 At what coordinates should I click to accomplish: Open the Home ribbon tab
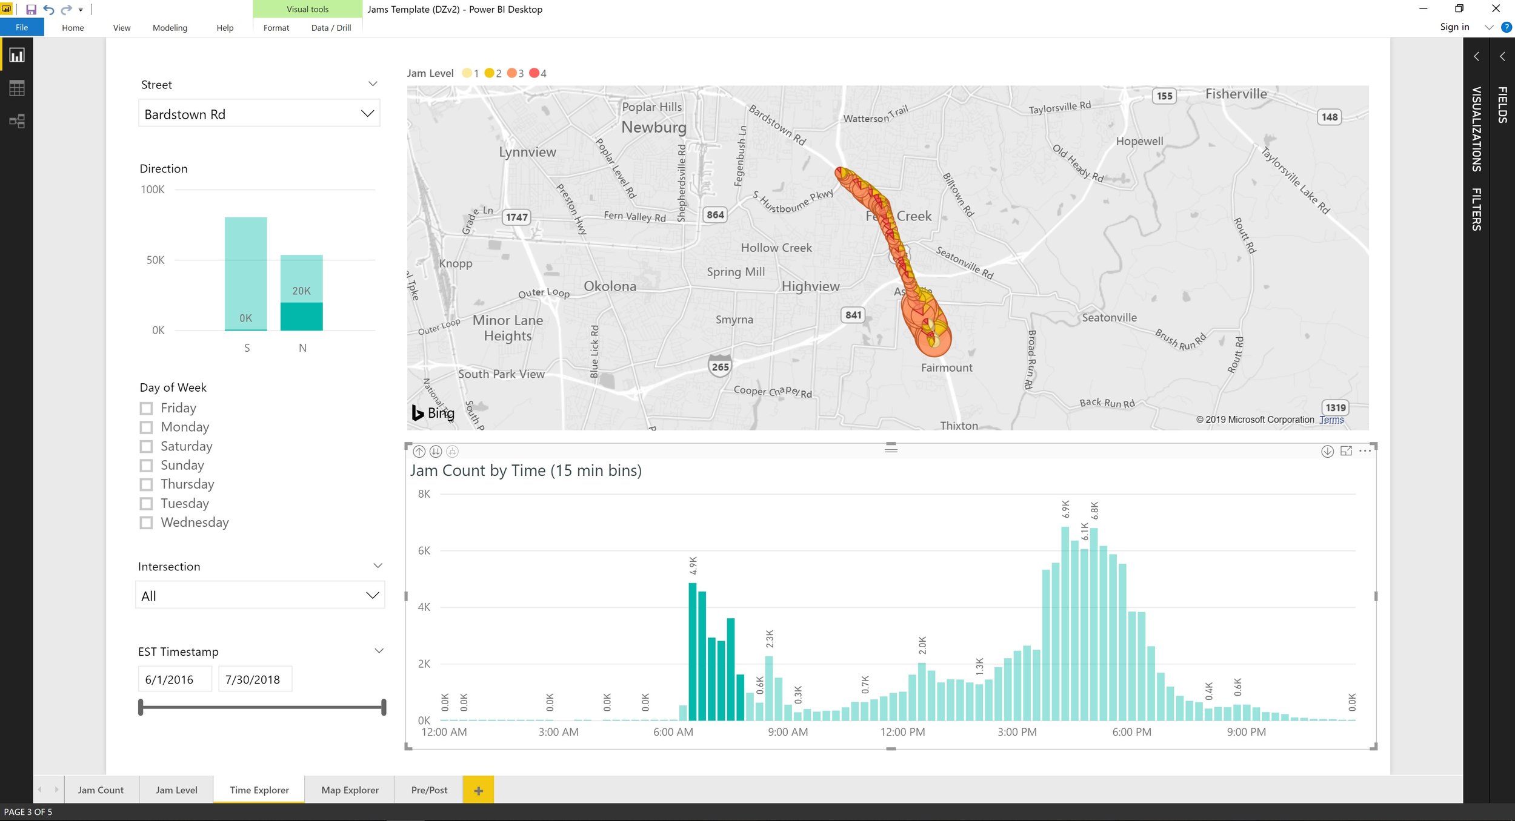click(73, 28)
